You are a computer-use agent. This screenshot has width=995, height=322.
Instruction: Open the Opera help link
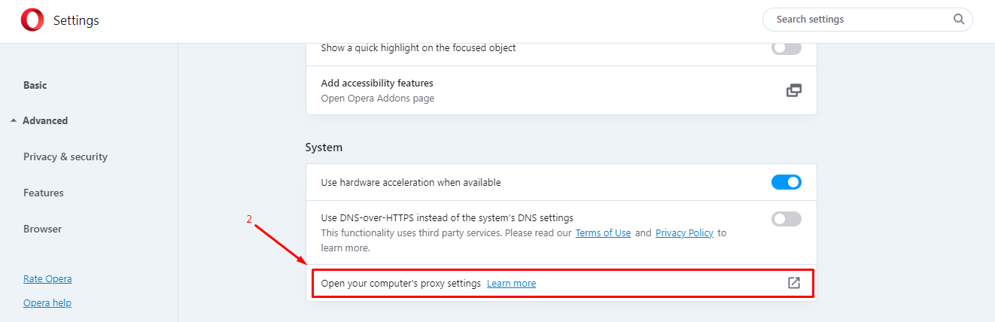coord(47,302)
